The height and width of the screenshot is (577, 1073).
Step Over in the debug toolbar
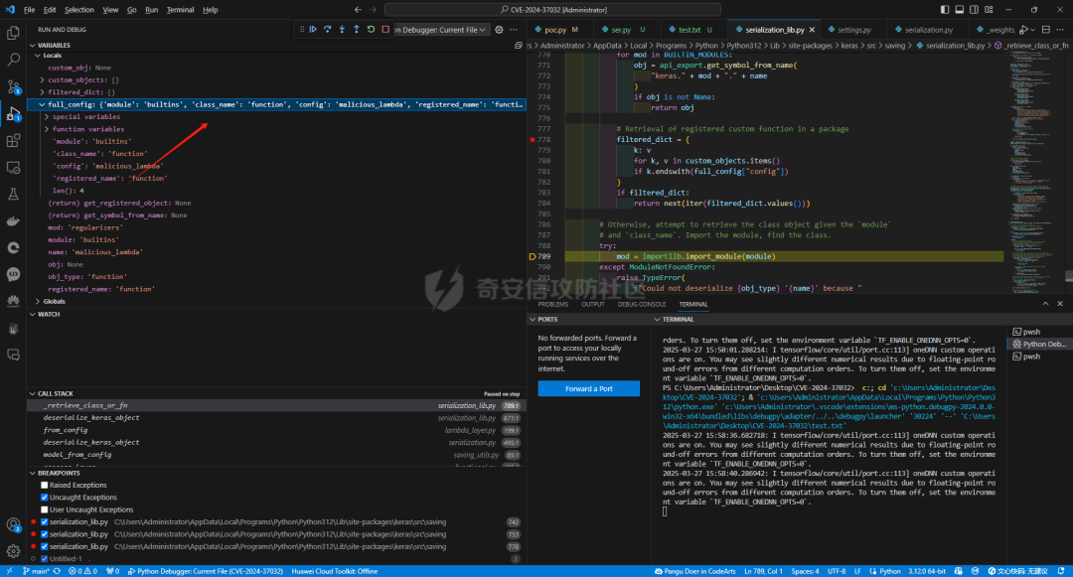[x=327, y=30]
